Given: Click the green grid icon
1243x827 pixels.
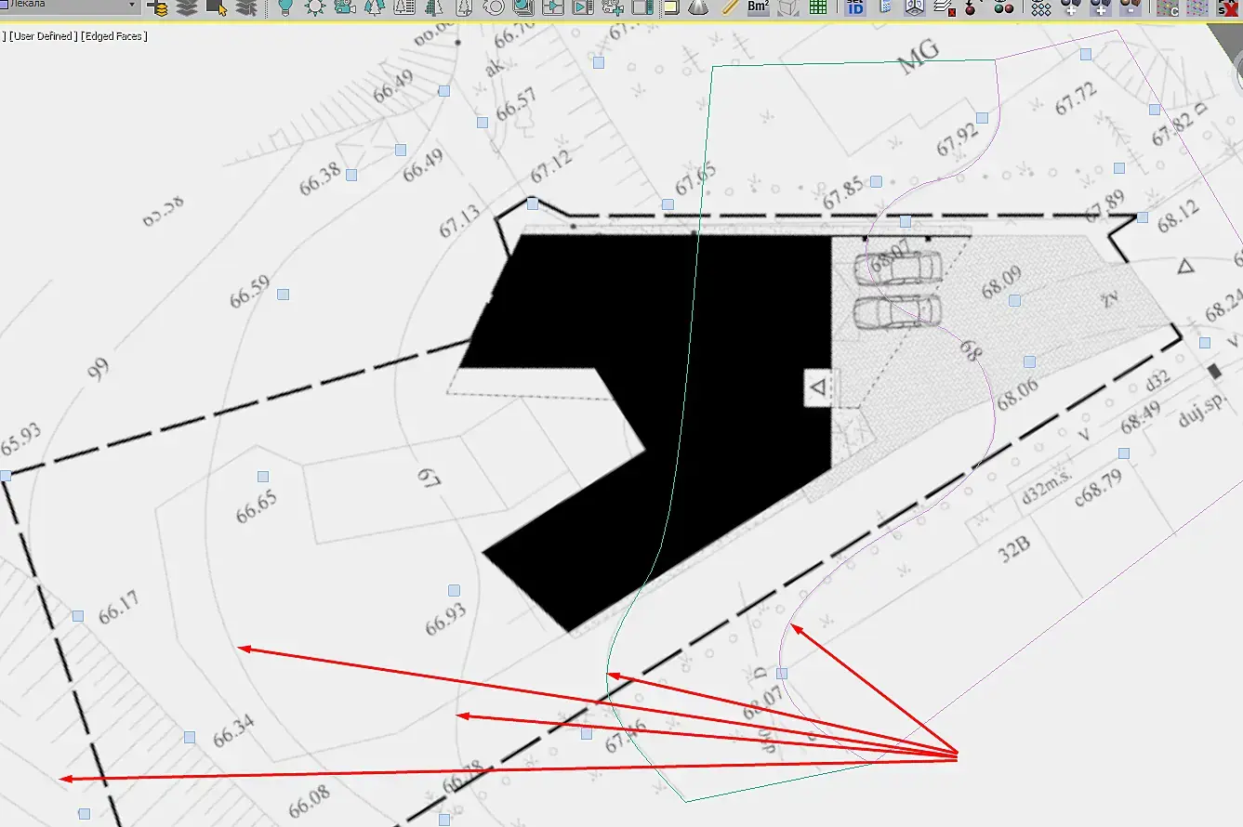Looking at the screenshot, I should pyautogui.click(x=818, y=7).
